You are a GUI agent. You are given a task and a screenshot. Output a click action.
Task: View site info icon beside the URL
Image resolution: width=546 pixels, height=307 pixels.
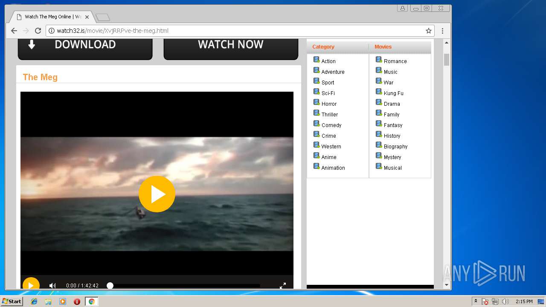(52, 31)
